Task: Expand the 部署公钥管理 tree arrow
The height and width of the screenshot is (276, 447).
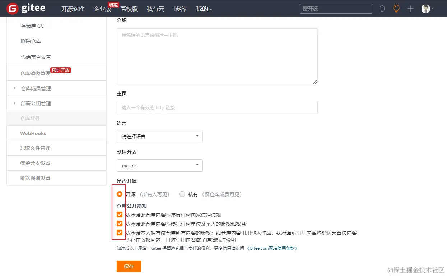Action: point(15,103)
